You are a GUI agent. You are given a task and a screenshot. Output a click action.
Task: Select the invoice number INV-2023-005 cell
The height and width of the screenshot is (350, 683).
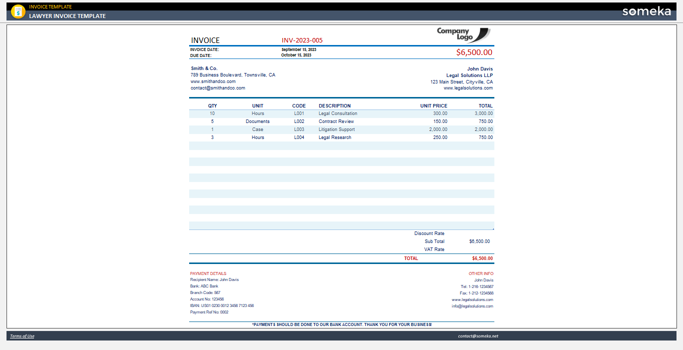click(x=302, y=40)
